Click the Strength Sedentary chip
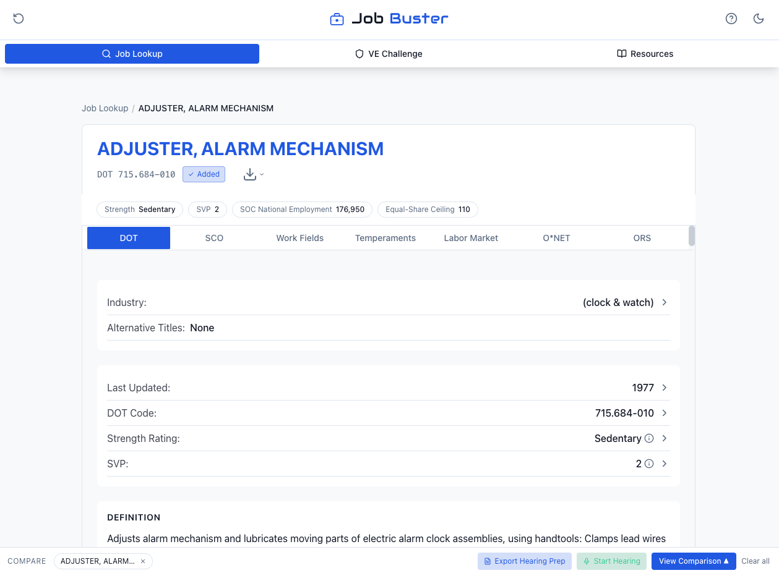 pyautogui.click(x=140, y=210)
